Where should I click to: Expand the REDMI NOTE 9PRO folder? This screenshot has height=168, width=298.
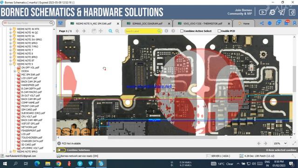pos(10,152)
